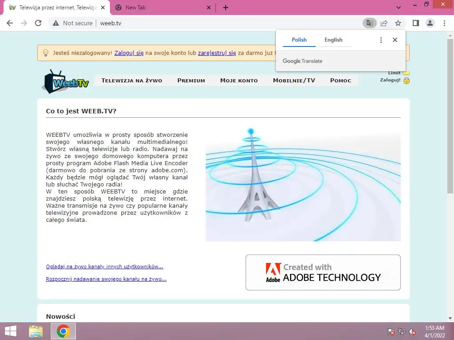Open the Windows Start button

click(x=11, y=331)
